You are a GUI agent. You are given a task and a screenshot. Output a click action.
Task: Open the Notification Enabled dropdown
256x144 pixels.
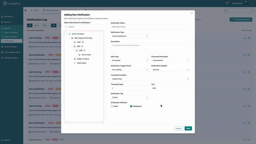[171, 70]
